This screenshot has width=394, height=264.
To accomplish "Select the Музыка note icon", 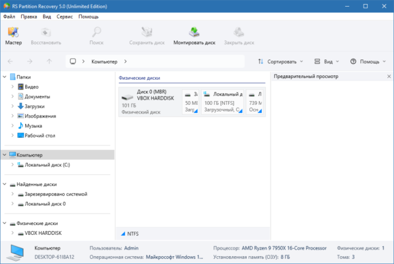I will (20, 125).
